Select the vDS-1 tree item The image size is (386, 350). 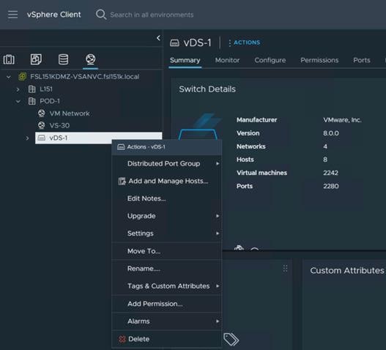click(x=99, y=138)
